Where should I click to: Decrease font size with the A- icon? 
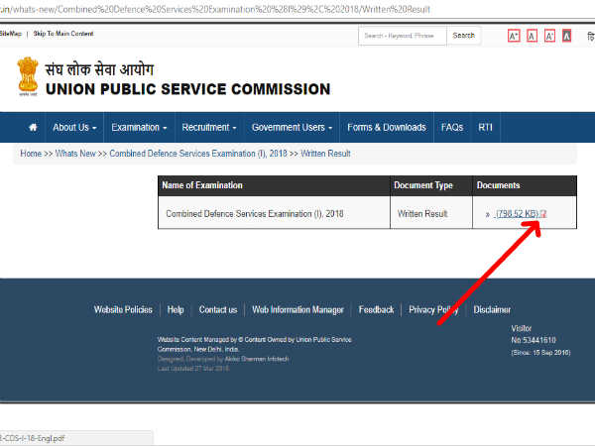[549, 36]
